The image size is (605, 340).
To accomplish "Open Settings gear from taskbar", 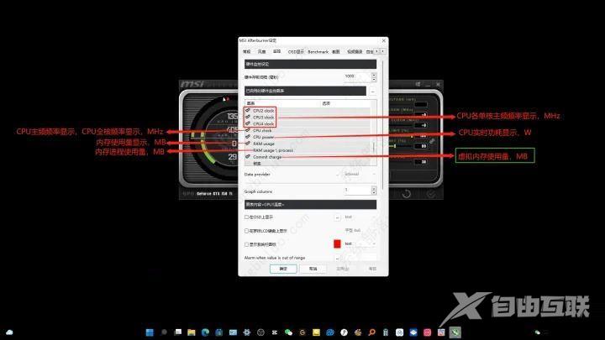I will point(247,332).
